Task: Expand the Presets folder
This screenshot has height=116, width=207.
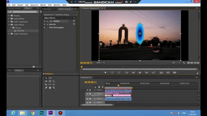Action: pyautogui.click(x=9, y=15)
